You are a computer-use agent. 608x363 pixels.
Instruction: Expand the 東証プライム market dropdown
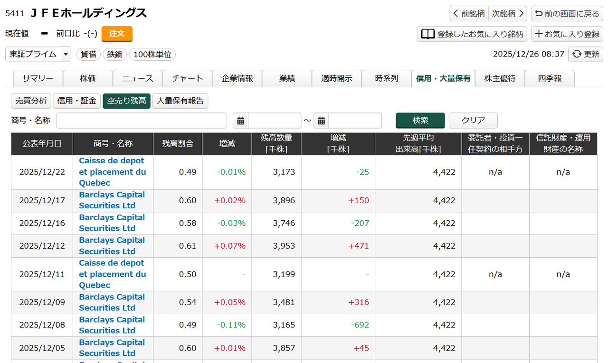66,54
